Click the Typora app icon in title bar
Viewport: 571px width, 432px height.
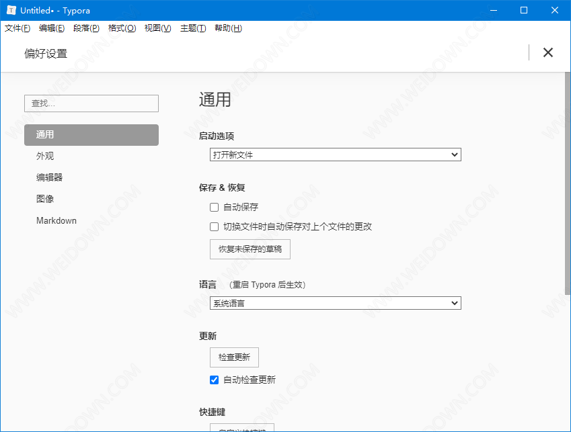click(11, 10)
